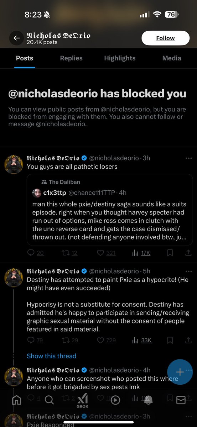This screenshot has width=197, height=427.
Task: Compose new post with plus button
Action: point(180,372)
